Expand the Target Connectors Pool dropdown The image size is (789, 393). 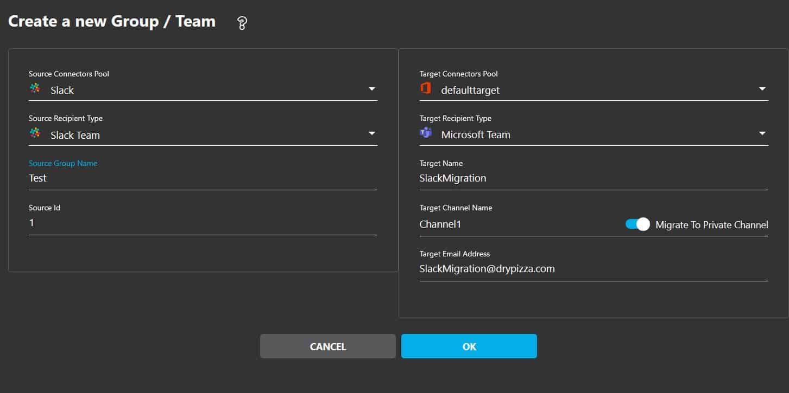pyautogui.click(x=762, y=88)
